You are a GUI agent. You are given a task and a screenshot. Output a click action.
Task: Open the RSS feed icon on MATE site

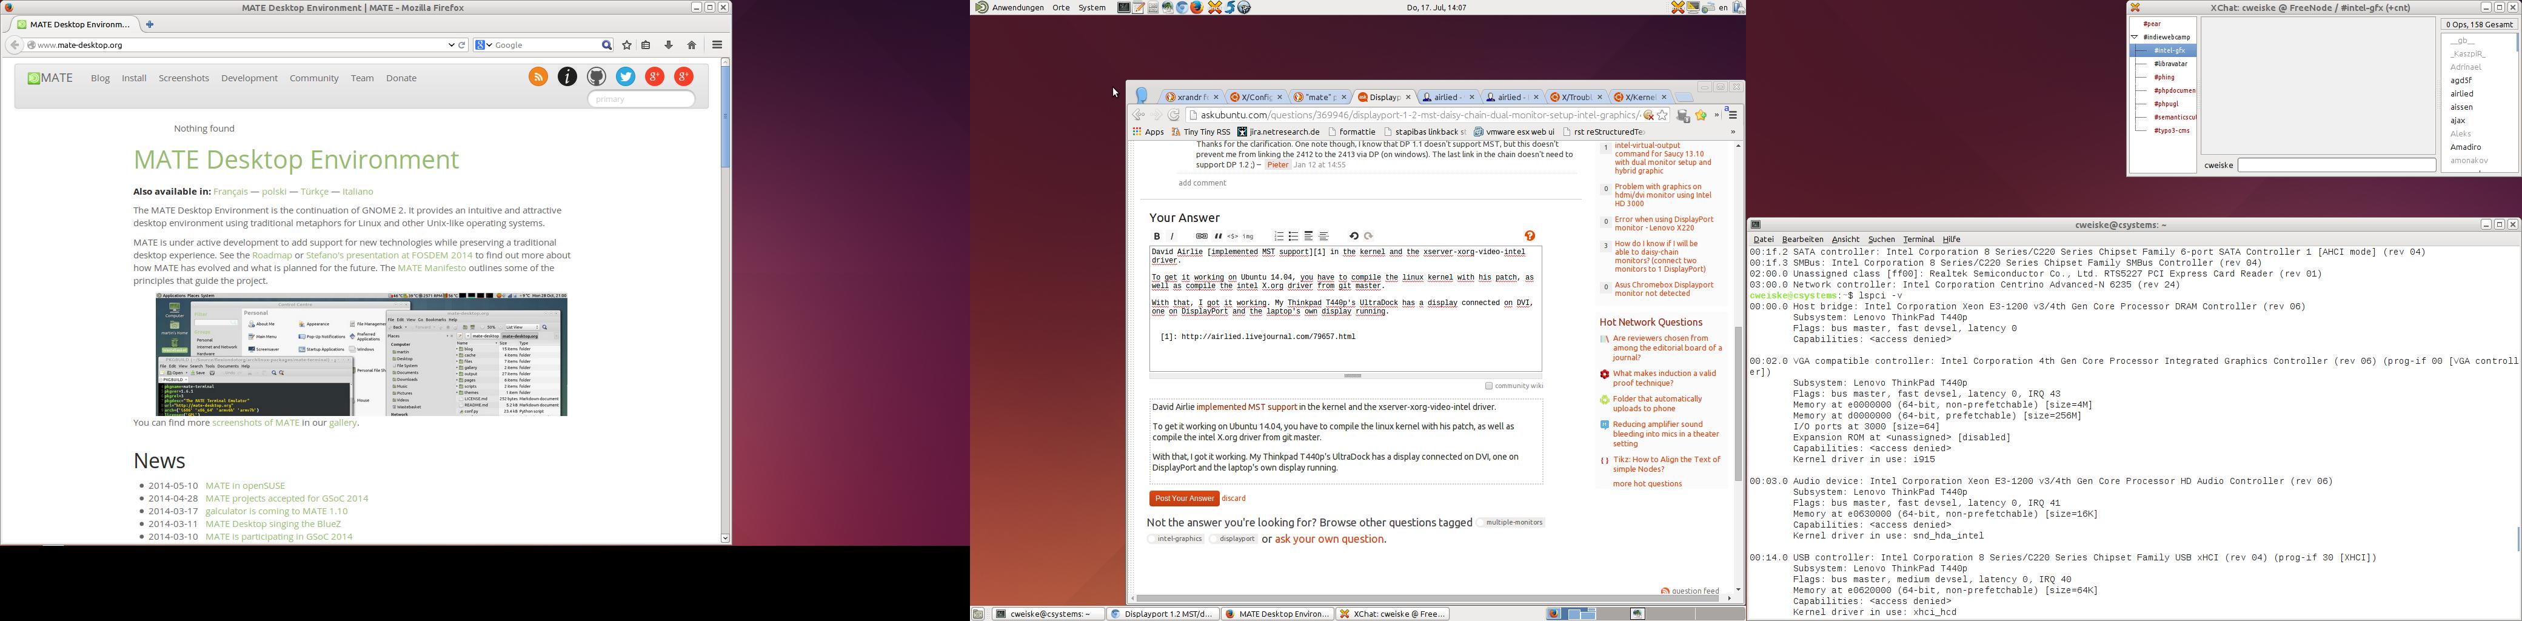538,78
